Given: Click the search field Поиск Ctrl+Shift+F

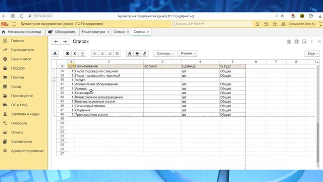Looking at the screenshot, I should pyautogui.click(x=211, y=24).
